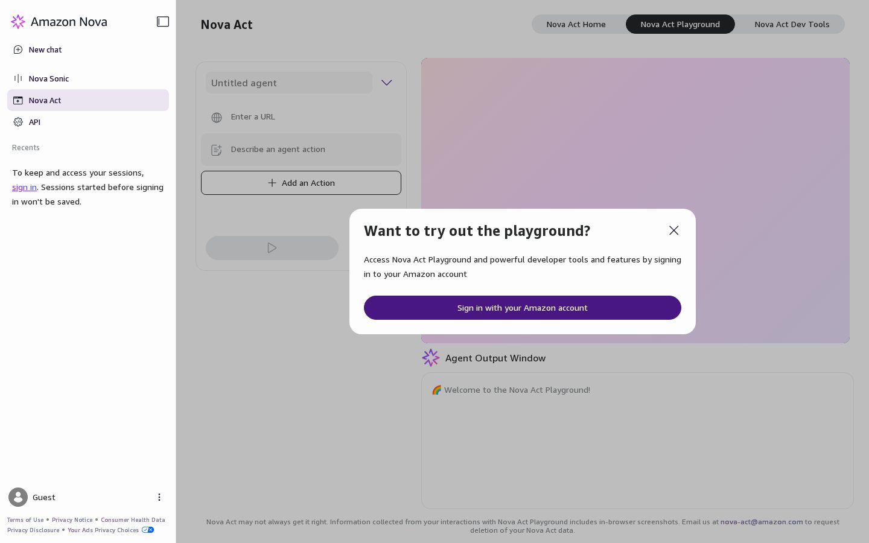Click the Nova Act window icon
Viewport: 869px width, 543px height.
(x=18, y=100)
